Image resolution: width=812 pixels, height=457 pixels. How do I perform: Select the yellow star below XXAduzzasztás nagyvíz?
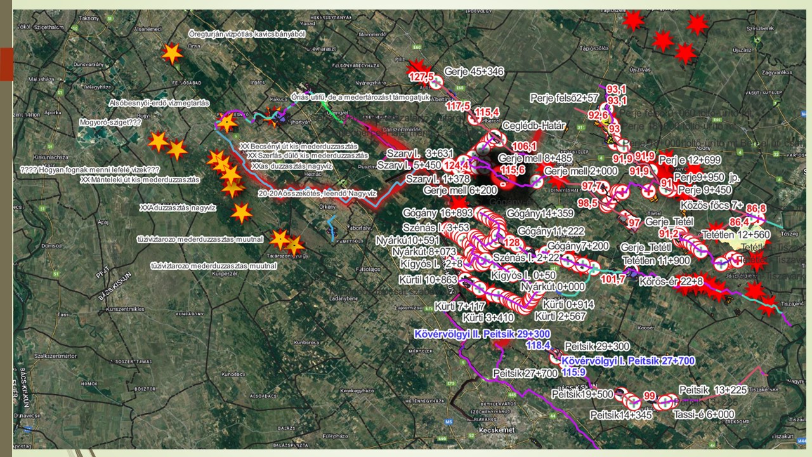241,213
